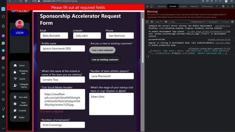
Task: Open Football in app sidebar
Action: (x=19, y=110)
